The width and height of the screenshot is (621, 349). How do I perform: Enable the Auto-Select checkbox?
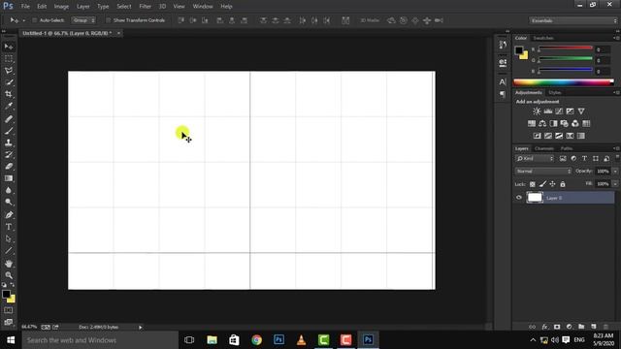[x=35, y=20]
